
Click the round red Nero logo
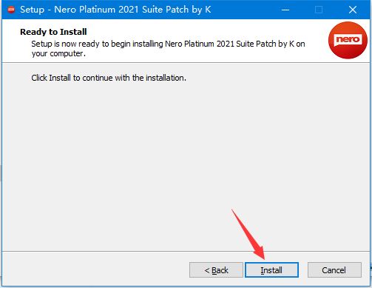[x=348, y=40]
